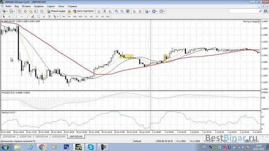Select the Fibonacci retracement tool
The height and width of the screenshot is (151, 269).
38,17
